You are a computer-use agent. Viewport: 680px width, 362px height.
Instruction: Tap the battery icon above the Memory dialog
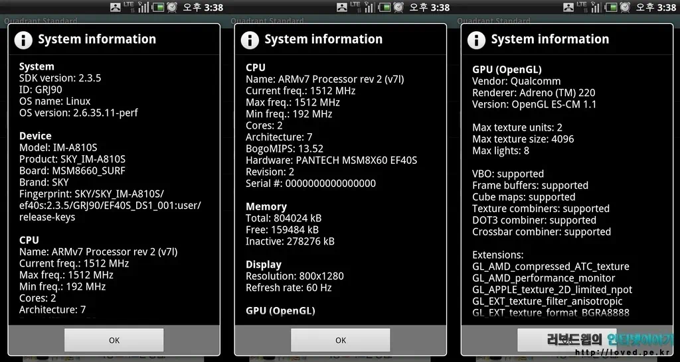[x=384, y=7]
